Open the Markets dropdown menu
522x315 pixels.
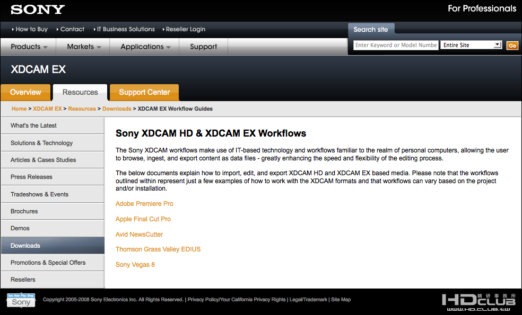click(x=83, y=47)
